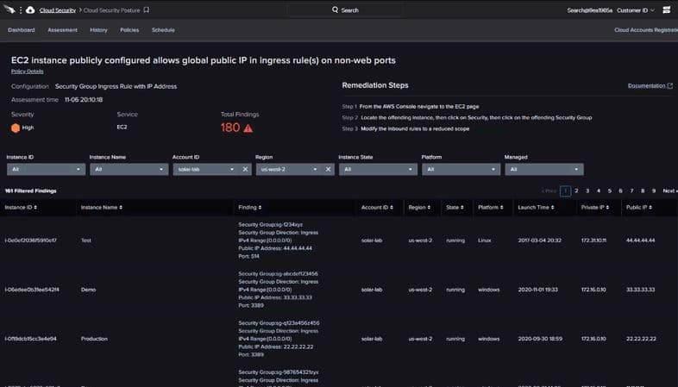Click the Demo instance name cell
The height and width of the screenshot is (387, 678).
(x=88, y=290)
